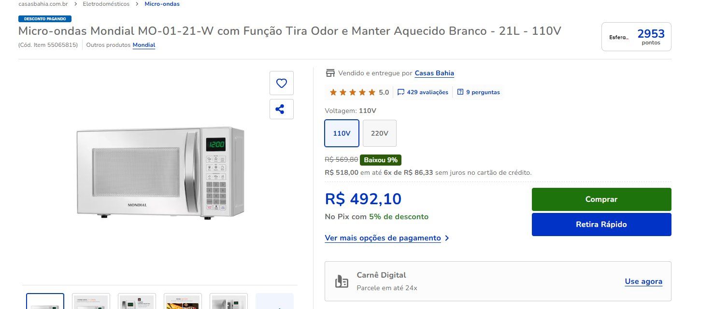Select the 110V voltage option
Screen dimensions: 728x309
(342, 133)
